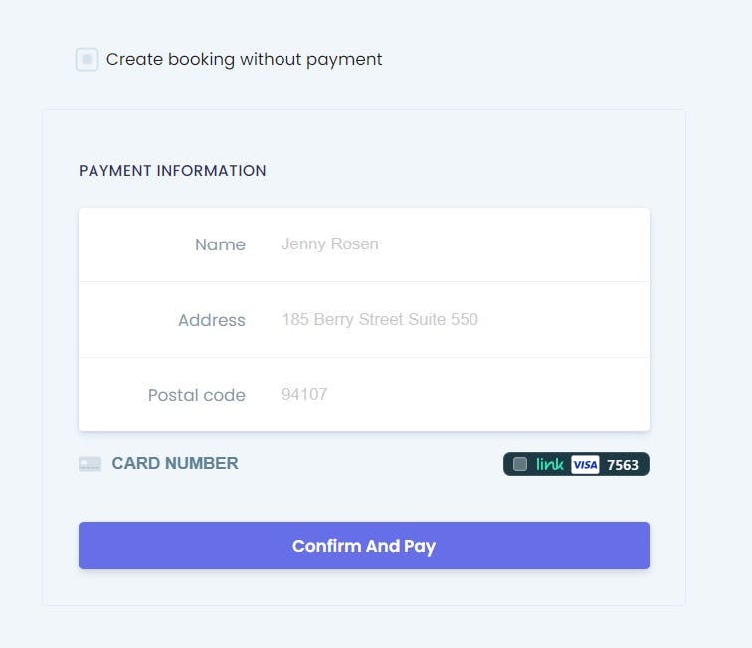Tick the checkbox inside the Link badge
The height and width of the screenshot is (648, 752).
pos(520,464)
